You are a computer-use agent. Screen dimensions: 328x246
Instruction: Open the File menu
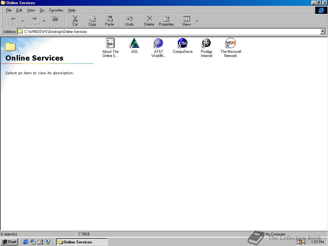(9, 10)
